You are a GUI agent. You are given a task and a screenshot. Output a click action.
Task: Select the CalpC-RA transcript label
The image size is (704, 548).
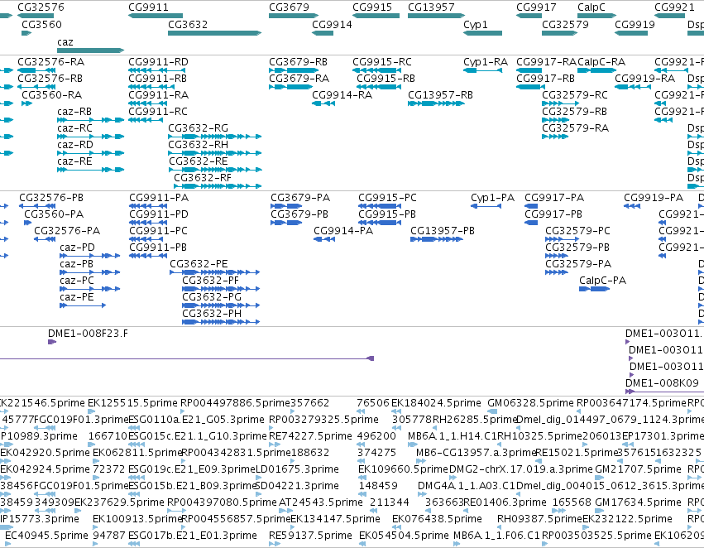click(601, 61)
